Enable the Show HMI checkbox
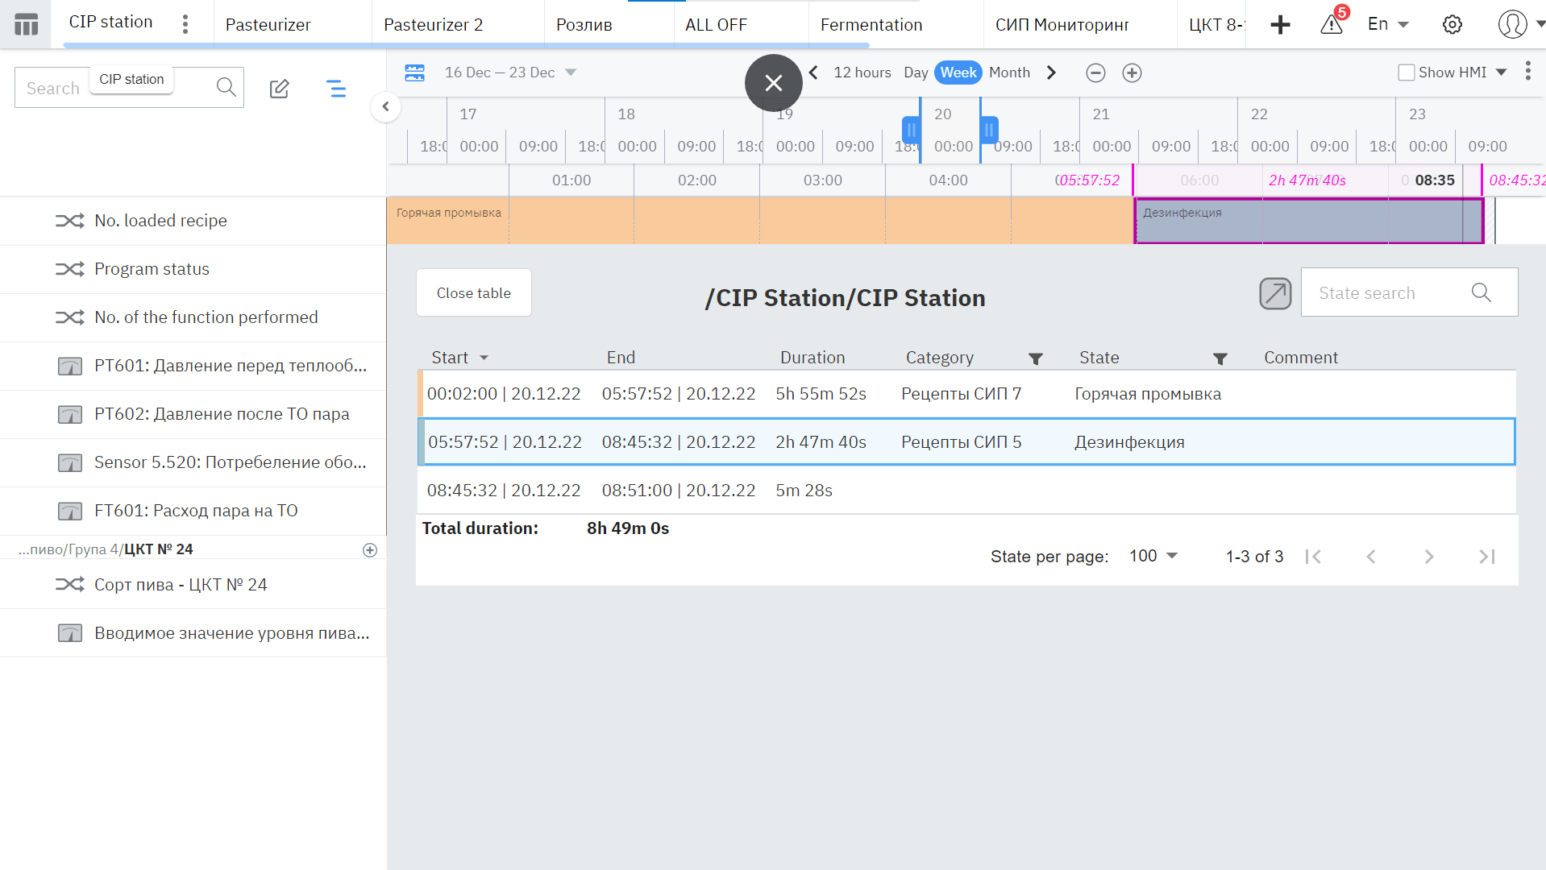1546x870 pixels. 1407,72
